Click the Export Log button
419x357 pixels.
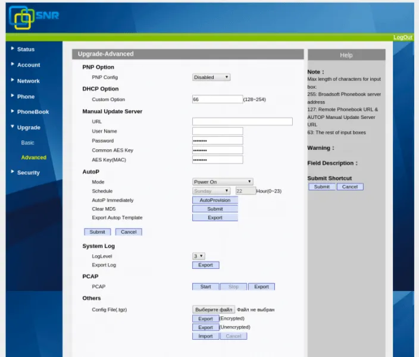coord(205,265)
